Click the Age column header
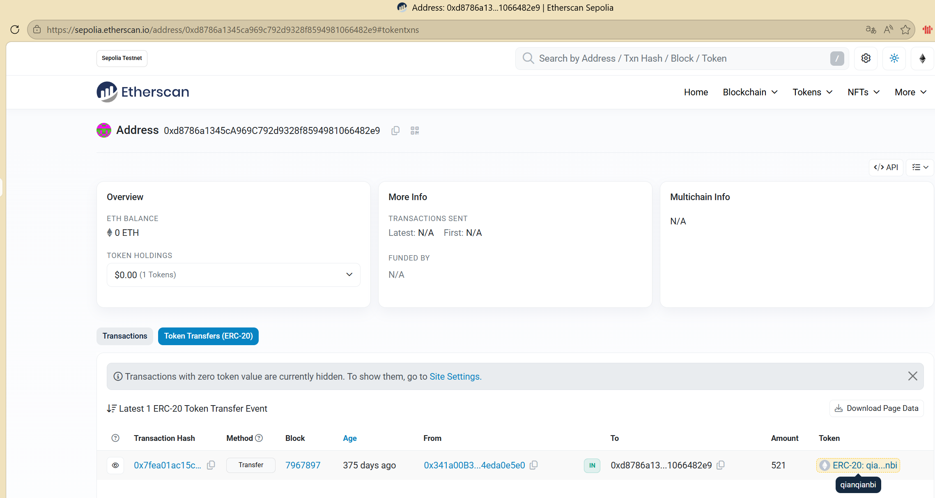This screenshot has width=935, height=498. pos(350,438)
